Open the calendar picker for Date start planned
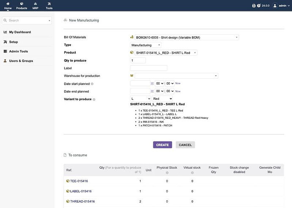Viewport: 292px width, 208px height. (x=152, y=84)
